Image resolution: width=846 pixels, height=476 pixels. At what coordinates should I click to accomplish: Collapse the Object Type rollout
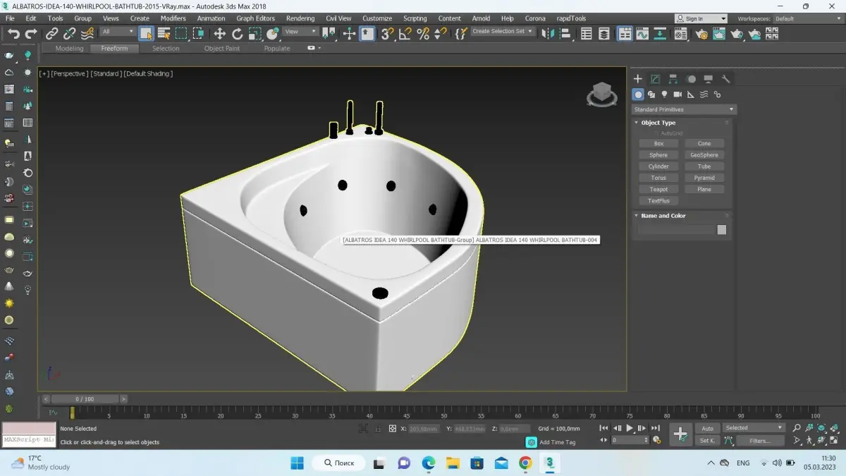click(658, 123)
